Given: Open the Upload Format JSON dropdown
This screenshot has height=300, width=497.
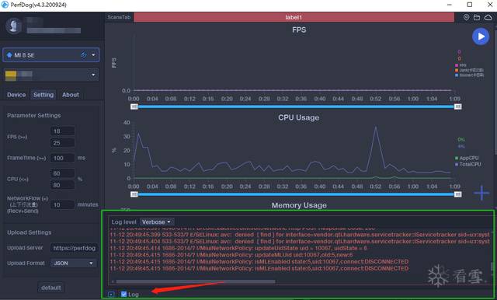Looking at the screenshot, I should click(74, 263).
